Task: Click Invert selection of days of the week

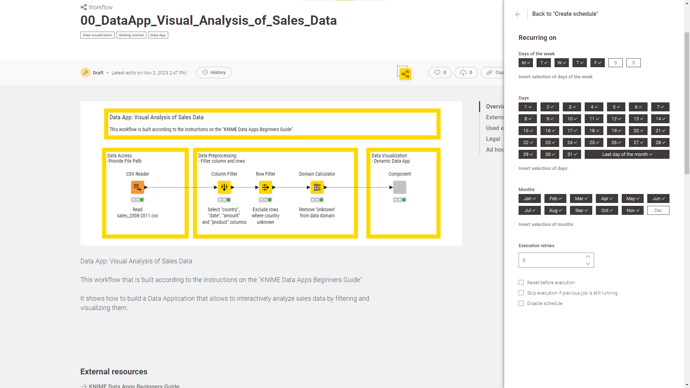Action: (555, 76)
